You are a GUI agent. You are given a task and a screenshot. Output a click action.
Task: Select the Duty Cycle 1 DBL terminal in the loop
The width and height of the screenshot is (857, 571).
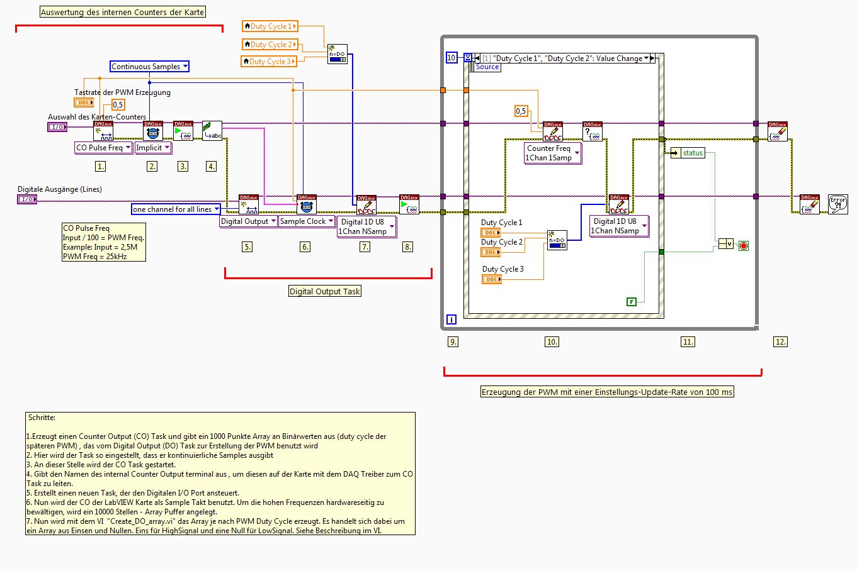tap(491, 233)
